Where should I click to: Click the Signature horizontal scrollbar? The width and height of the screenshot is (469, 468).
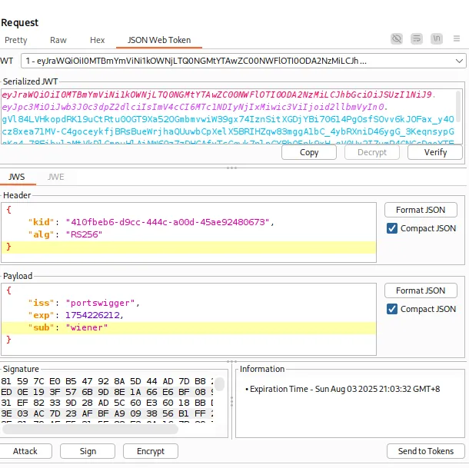tap(90, 429)
